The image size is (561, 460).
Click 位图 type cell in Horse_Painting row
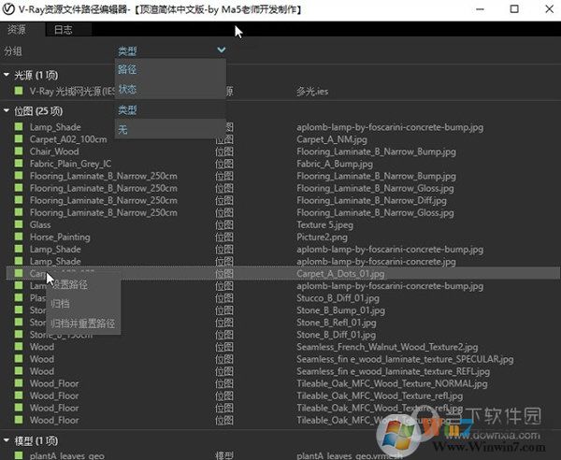pos(224,237)
